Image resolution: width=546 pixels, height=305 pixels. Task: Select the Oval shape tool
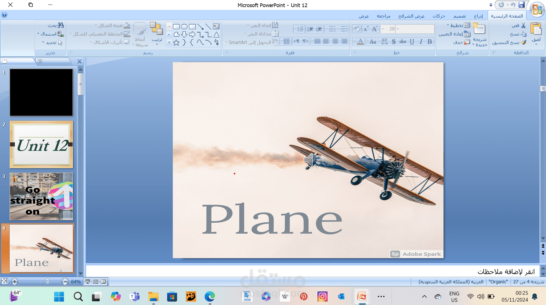click(x=184, y=26)
